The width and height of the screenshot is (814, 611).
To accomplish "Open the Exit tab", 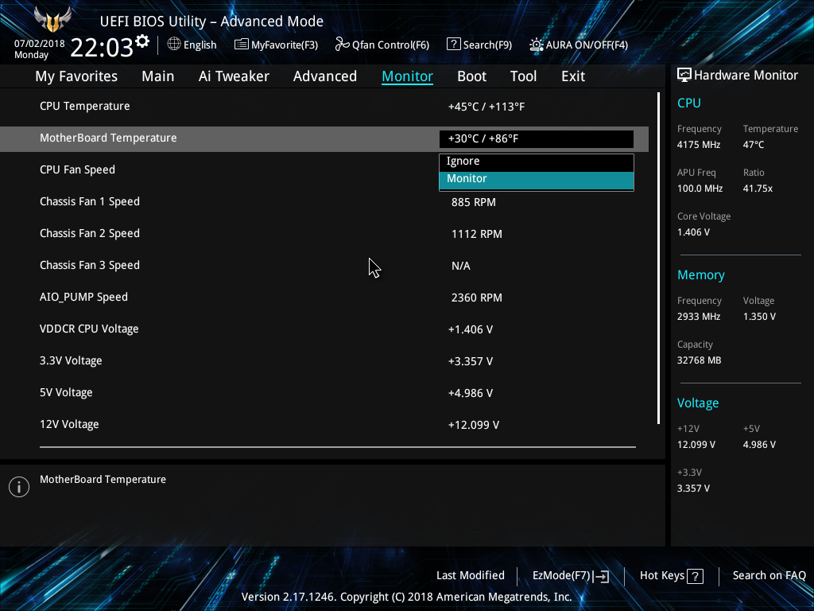I will click(x=573, y=76).
